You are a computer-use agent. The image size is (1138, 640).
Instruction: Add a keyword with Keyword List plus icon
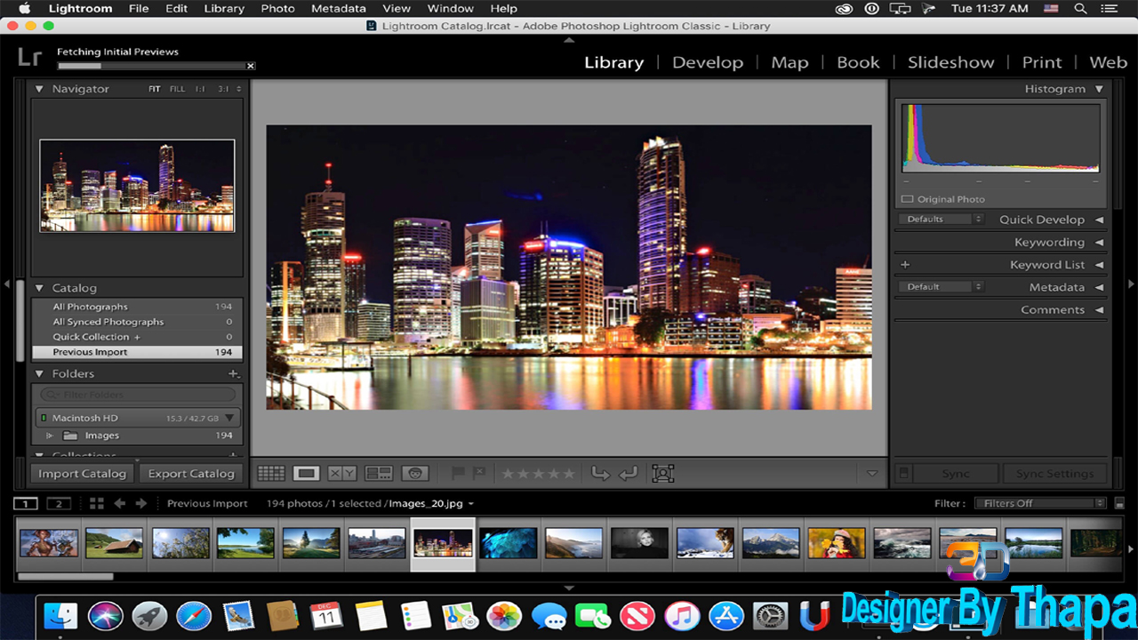(905, 265)
